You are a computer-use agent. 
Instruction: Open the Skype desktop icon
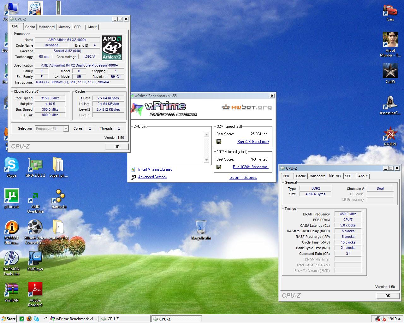tap(12, 167)
